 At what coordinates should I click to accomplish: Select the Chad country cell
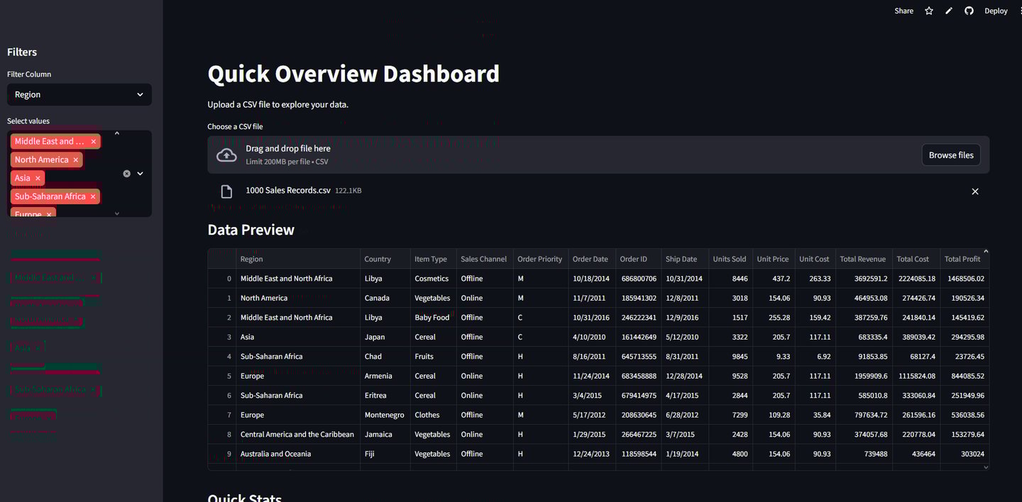click(x=385, y=357)
